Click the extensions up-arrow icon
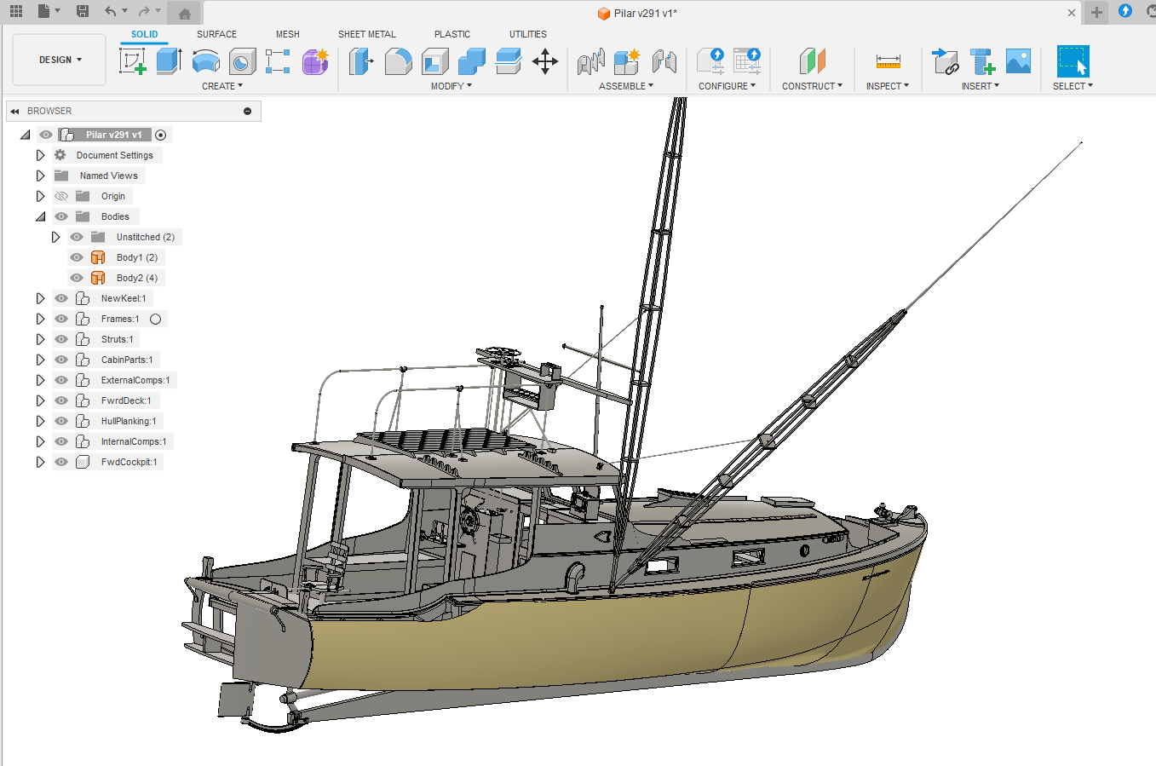This screenshot has width=1156, height=766. coord(1125,11)
